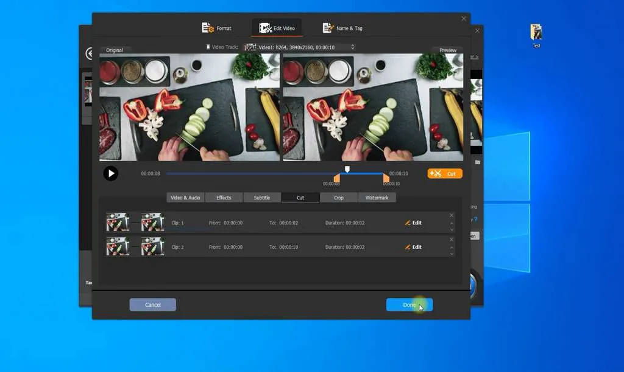Click the Edit Video tab icon
The image size is (624, 372).
click(264, 27)
